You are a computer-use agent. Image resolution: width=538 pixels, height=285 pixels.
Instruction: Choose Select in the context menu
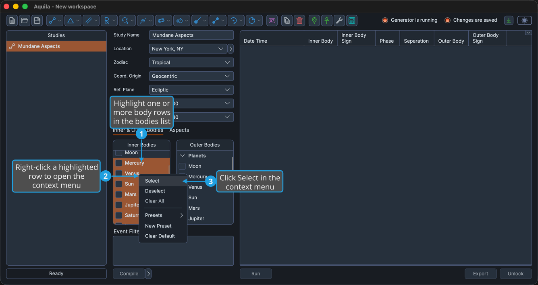(163, 181)
